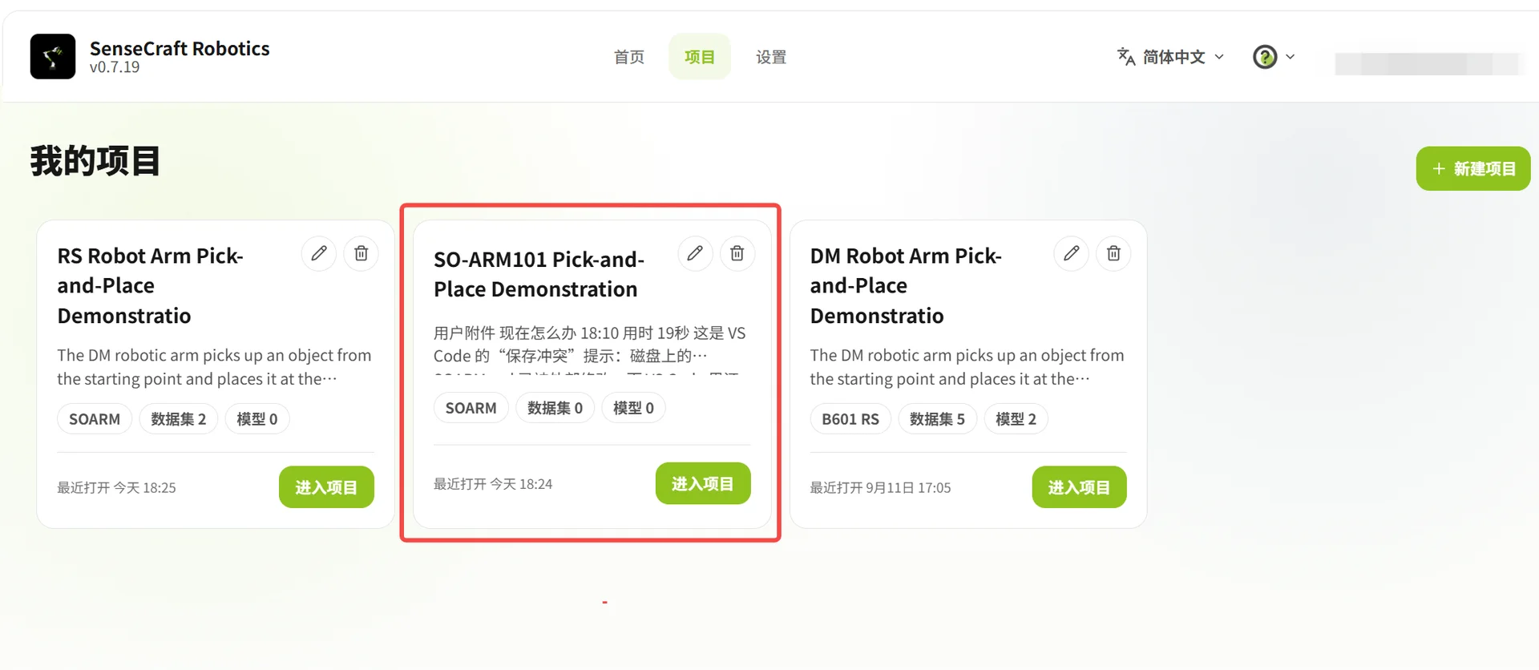Enter the DM Robot Arm project via 进入项目
The image size is (1539, 670).
point(1079,487)
